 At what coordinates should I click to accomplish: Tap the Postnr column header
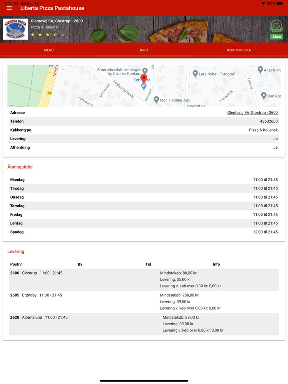[16, 264]
